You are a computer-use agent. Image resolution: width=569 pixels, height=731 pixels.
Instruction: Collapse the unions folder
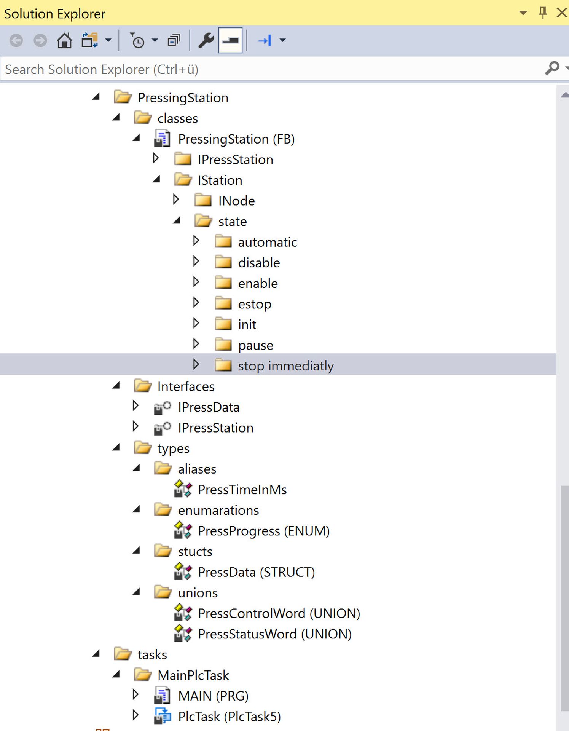point(137,592)
